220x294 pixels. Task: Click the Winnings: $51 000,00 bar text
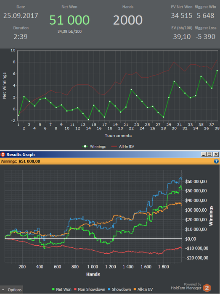pyautogui.click(x=20, y=161)
